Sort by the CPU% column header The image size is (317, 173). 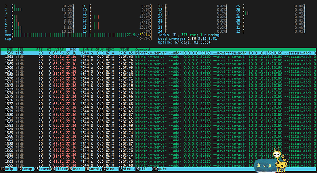(x=100, y=50)
